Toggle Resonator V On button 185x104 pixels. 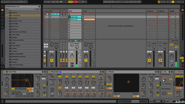pyautogui.click(x=93, y=77)
